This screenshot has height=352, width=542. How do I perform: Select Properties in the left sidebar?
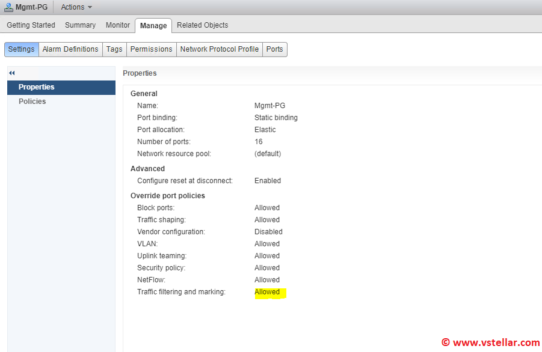point(36,87)
